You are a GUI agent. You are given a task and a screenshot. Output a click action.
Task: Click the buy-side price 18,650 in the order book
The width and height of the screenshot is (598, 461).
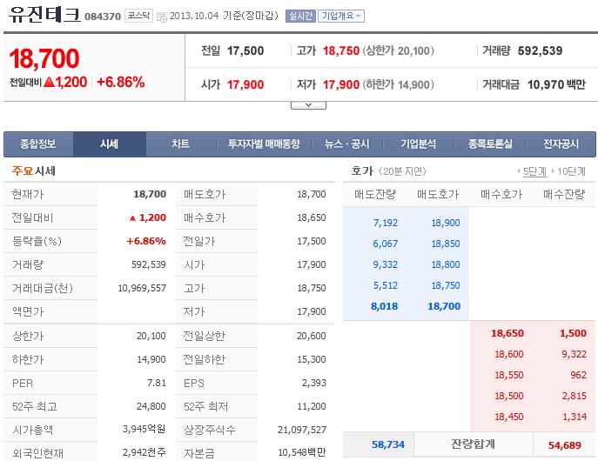[507, 333]
